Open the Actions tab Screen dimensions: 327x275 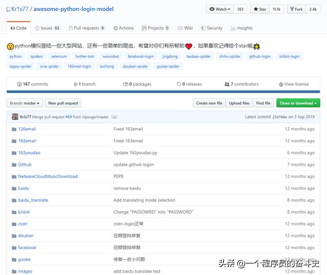124,28
